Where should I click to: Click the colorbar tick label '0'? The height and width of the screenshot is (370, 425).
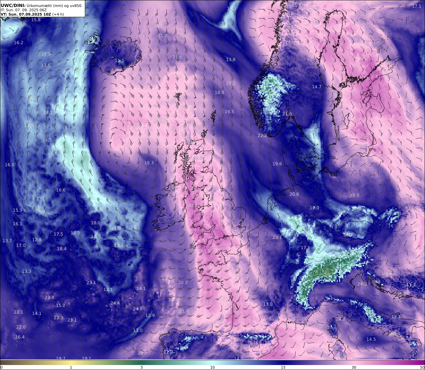pos(1,367)
